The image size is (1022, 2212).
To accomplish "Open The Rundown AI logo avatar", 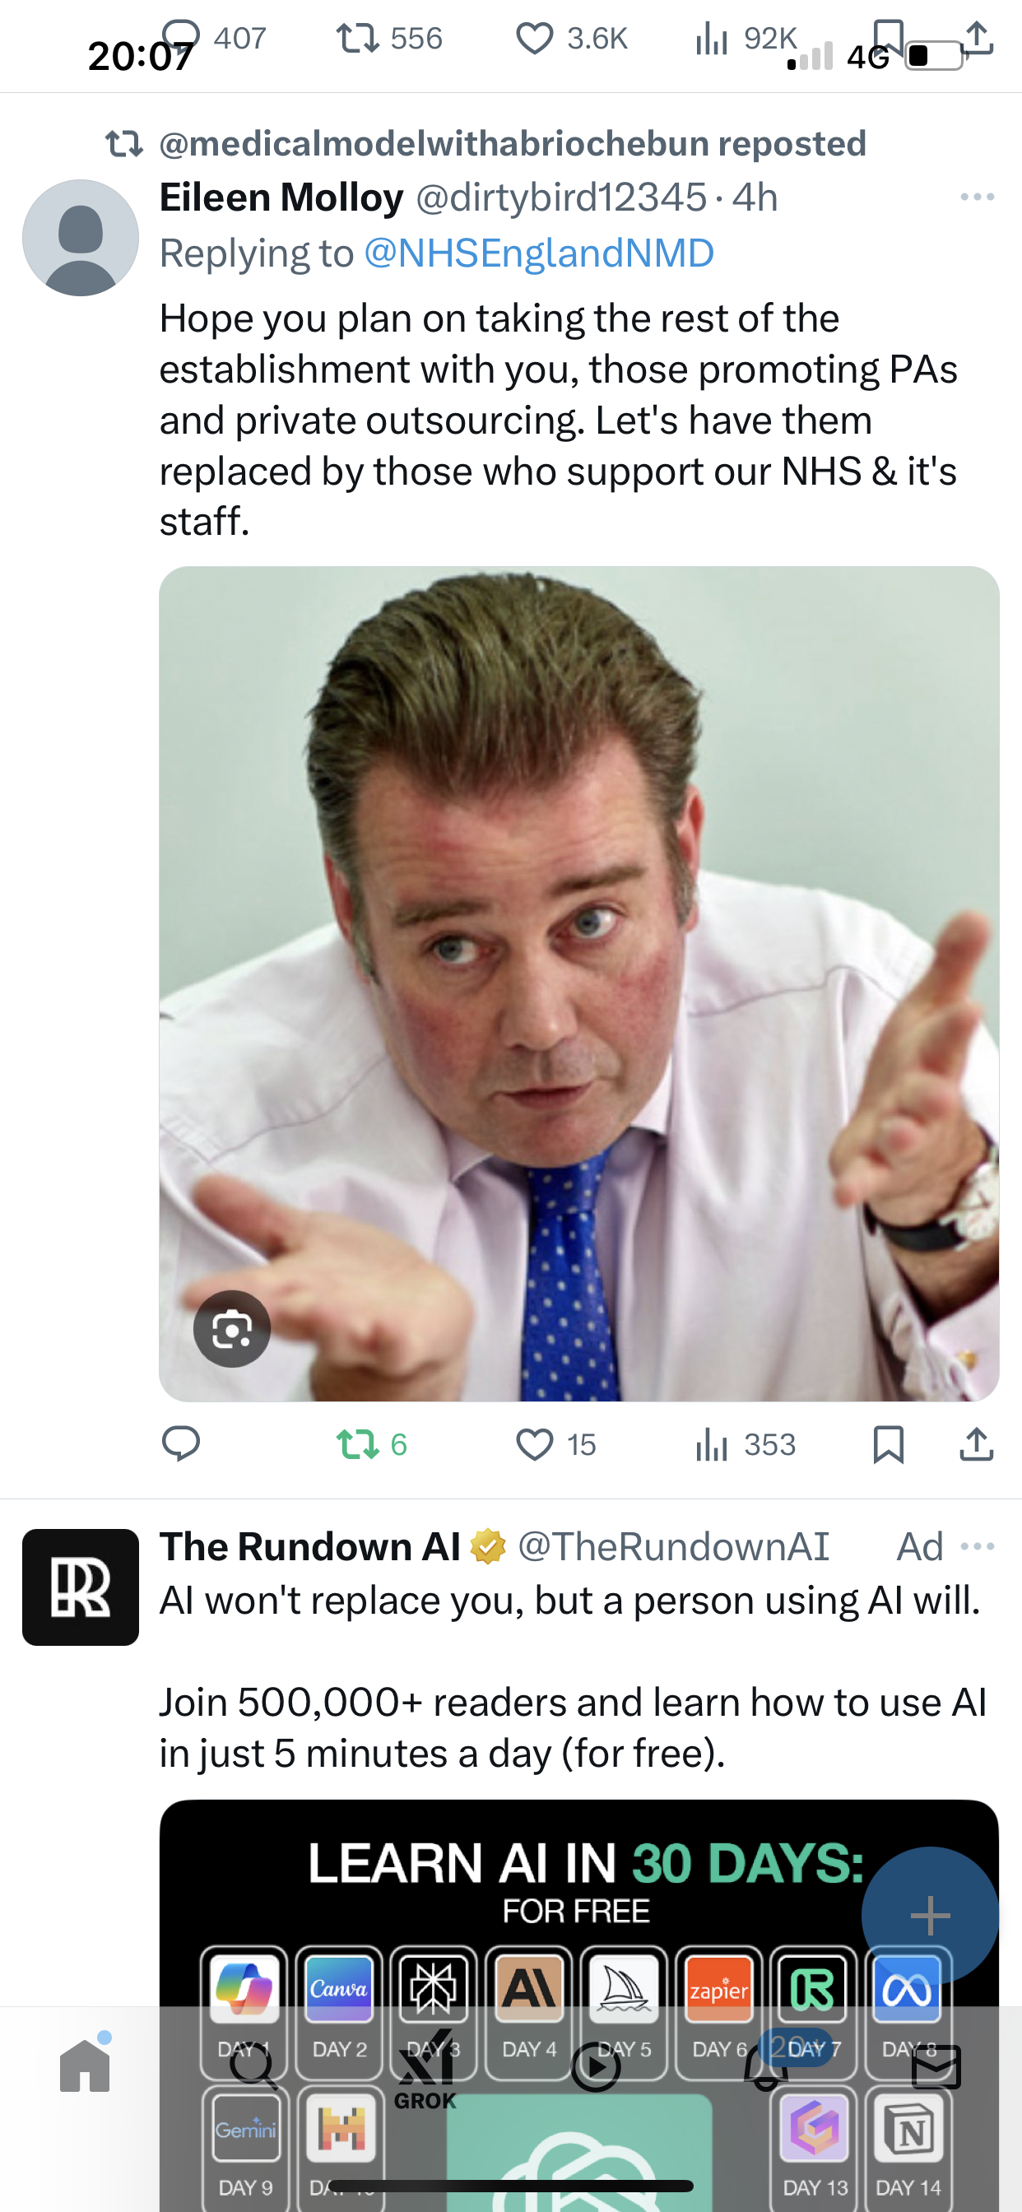I will pyautogui.click(x=81, y=1587).
